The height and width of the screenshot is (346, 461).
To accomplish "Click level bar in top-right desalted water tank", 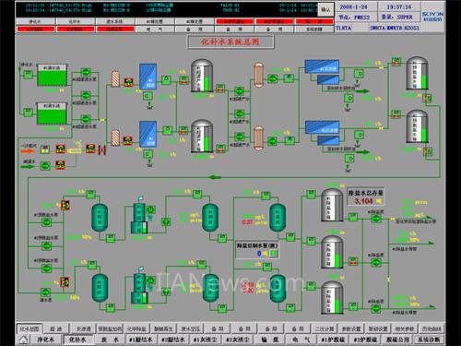I will tap(424, 81).
